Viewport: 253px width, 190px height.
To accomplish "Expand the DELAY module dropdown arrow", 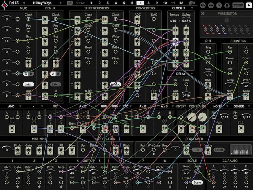I will [x=192, y=73].
